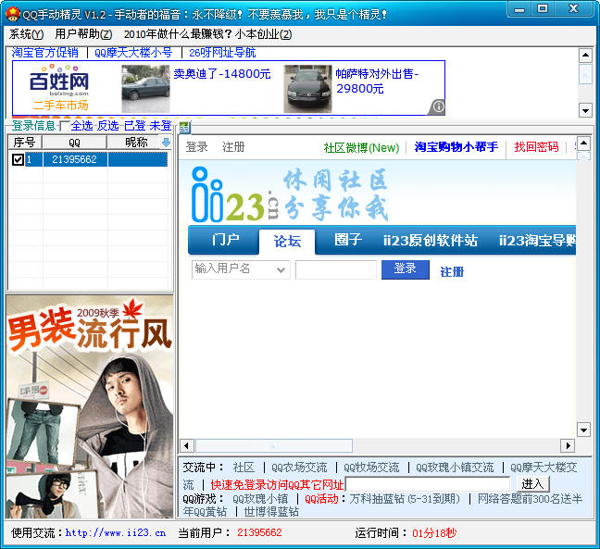Open the 用户帮助(Z) menu
Image resolution: width=600 pixels, height=549 pixels.
pos(83,34)
